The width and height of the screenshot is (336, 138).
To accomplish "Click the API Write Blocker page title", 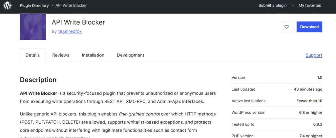I will tap(78, 23).
